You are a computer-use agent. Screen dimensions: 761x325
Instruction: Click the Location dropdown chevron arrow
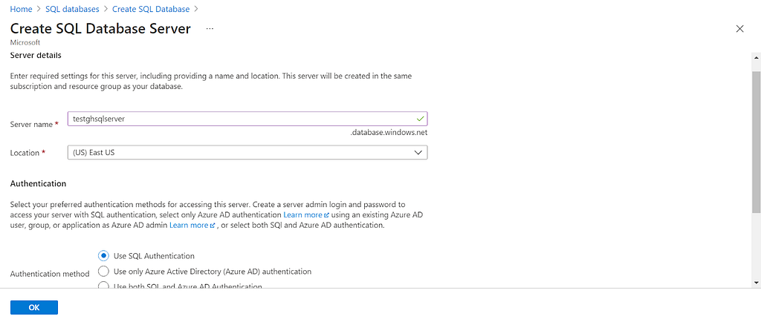point(418,153)
